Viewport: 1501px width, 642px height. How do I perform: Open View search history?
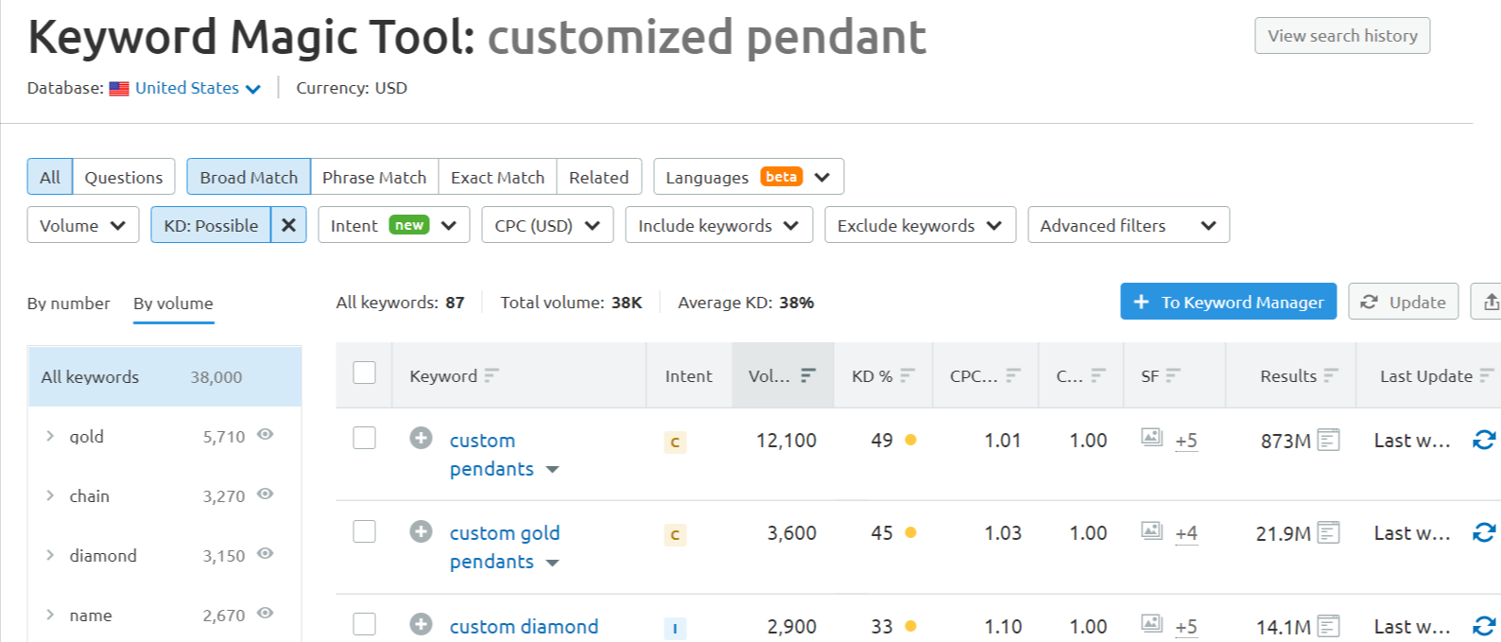tap(1341, 36)
